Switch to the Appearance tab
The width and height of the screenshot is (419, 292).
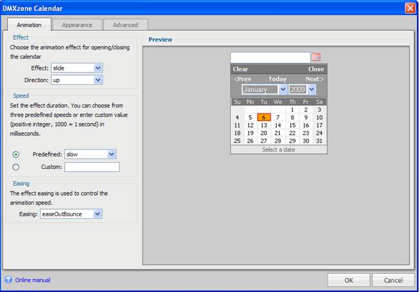(77, 25)
